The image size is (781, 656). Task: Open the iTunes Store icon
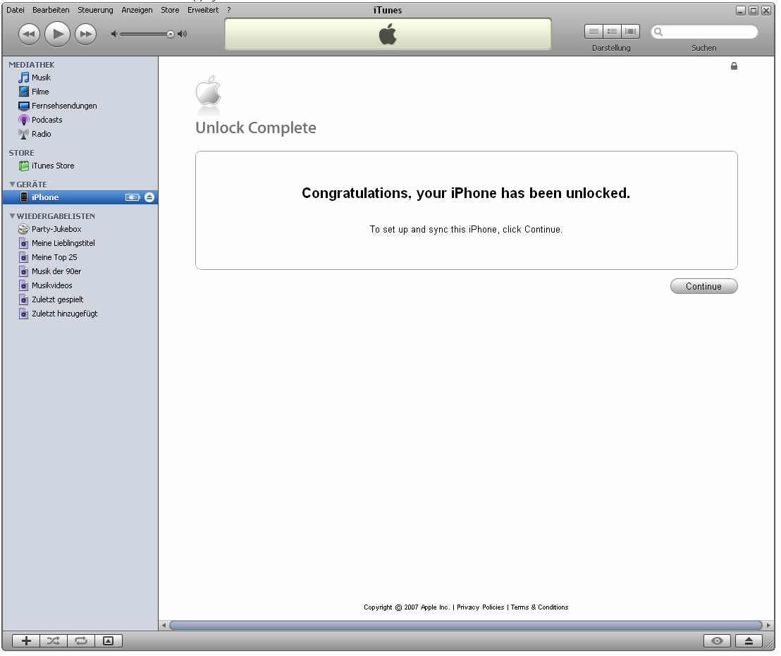[23, 166]
